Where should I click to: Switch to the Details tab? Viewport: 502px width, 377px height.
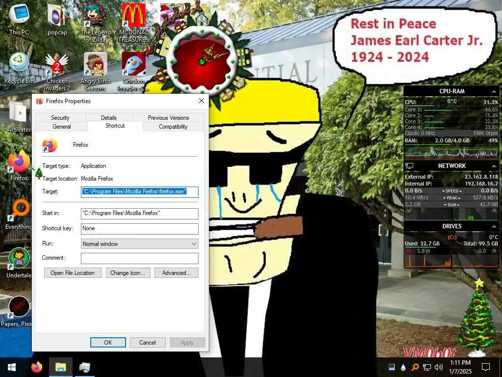108,118
